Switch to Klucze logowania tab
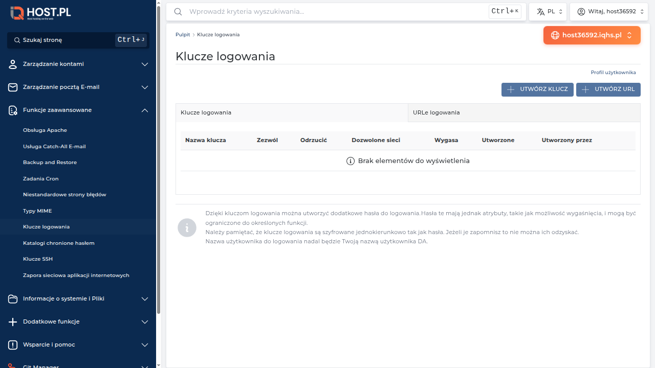 (x=292, y=112)
